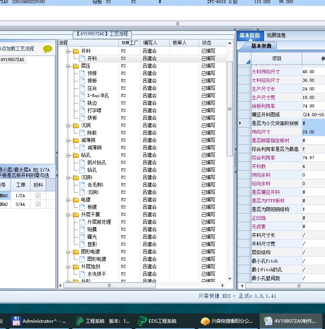
Task: Collapse the 外层干膜 tree node
Action: [x=68, y=215]
